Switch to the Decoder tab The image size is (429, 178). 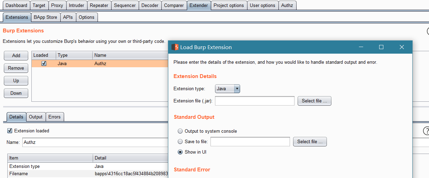(x=150, y=5)
